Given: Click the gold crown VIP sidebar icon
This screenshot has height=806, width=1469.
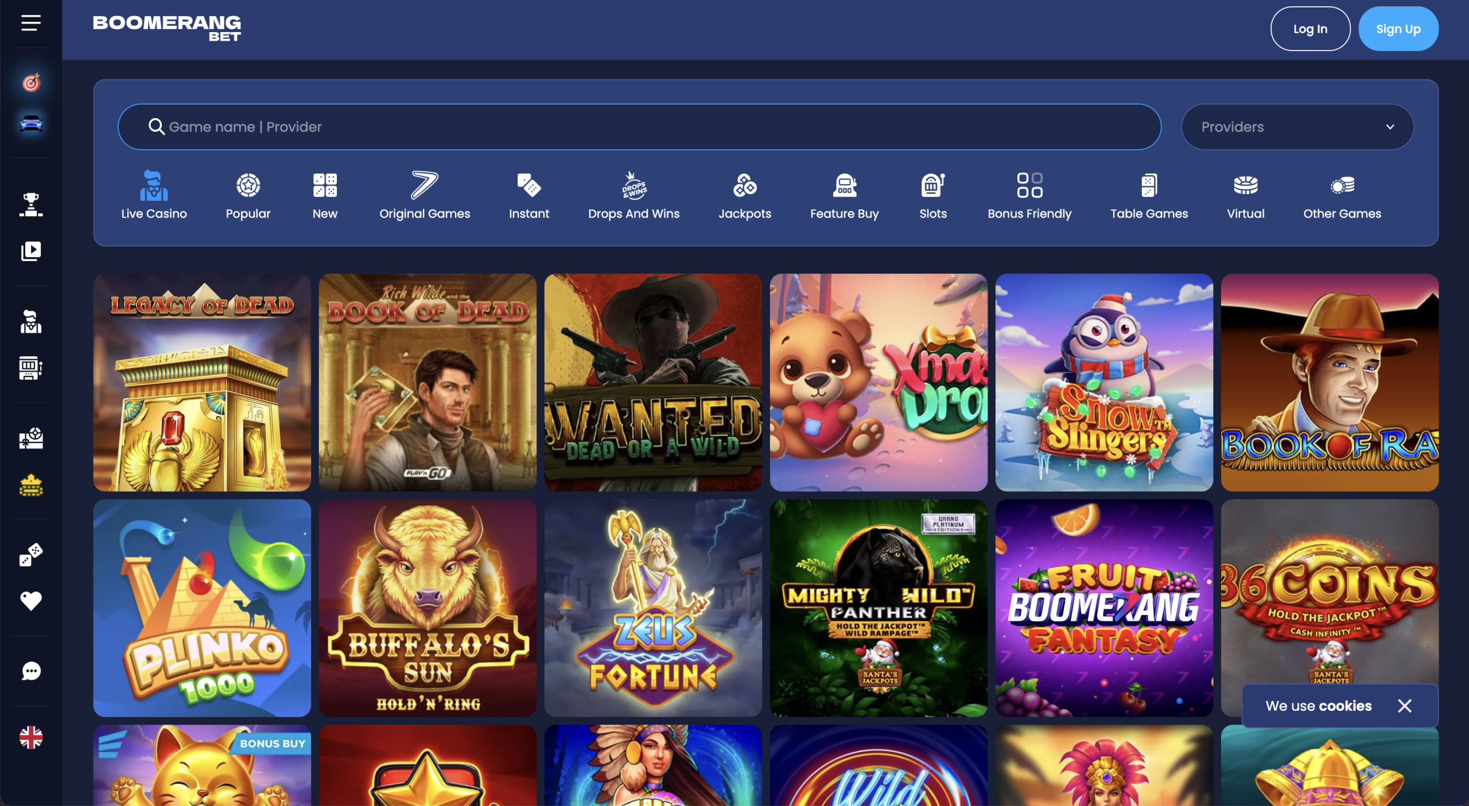Looking at the screenshot, I should point(31,485).
